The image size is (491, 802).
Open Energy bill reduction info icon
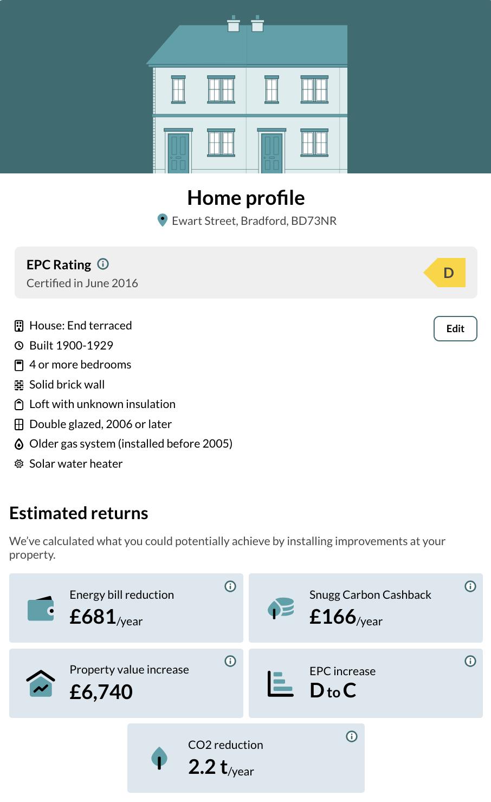(x=230, y=586)
